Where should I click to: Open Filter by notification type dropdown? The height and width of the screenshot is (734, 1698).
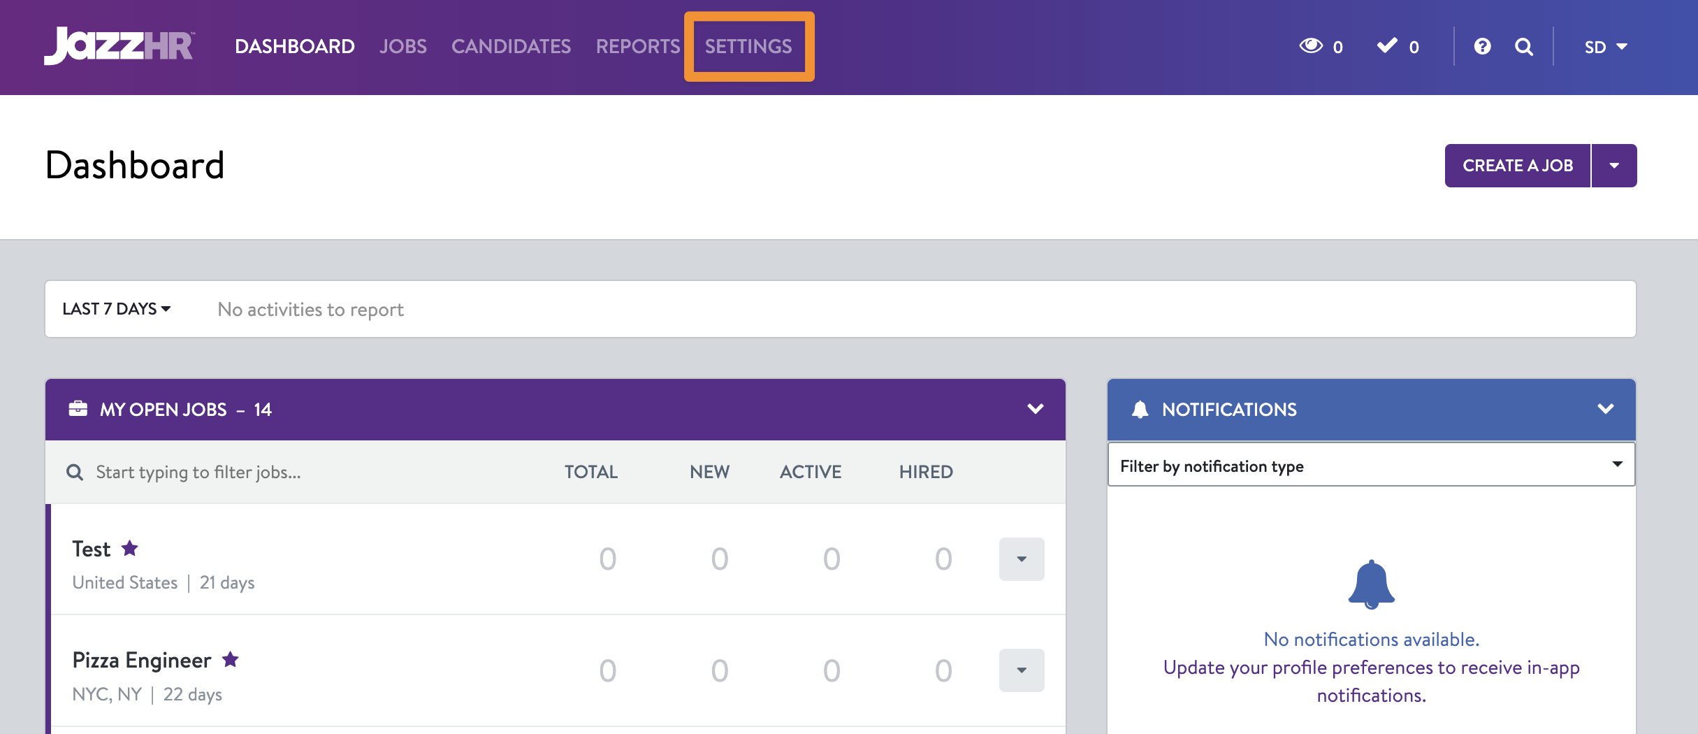pos(1371,466)
